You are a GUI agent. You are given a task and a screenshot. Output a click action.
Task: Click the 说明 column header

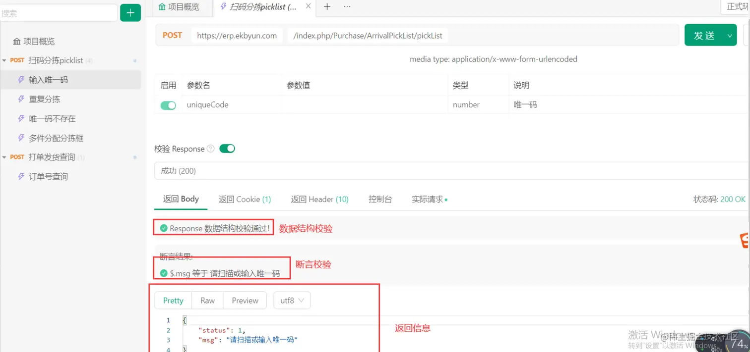pos(521,85)
